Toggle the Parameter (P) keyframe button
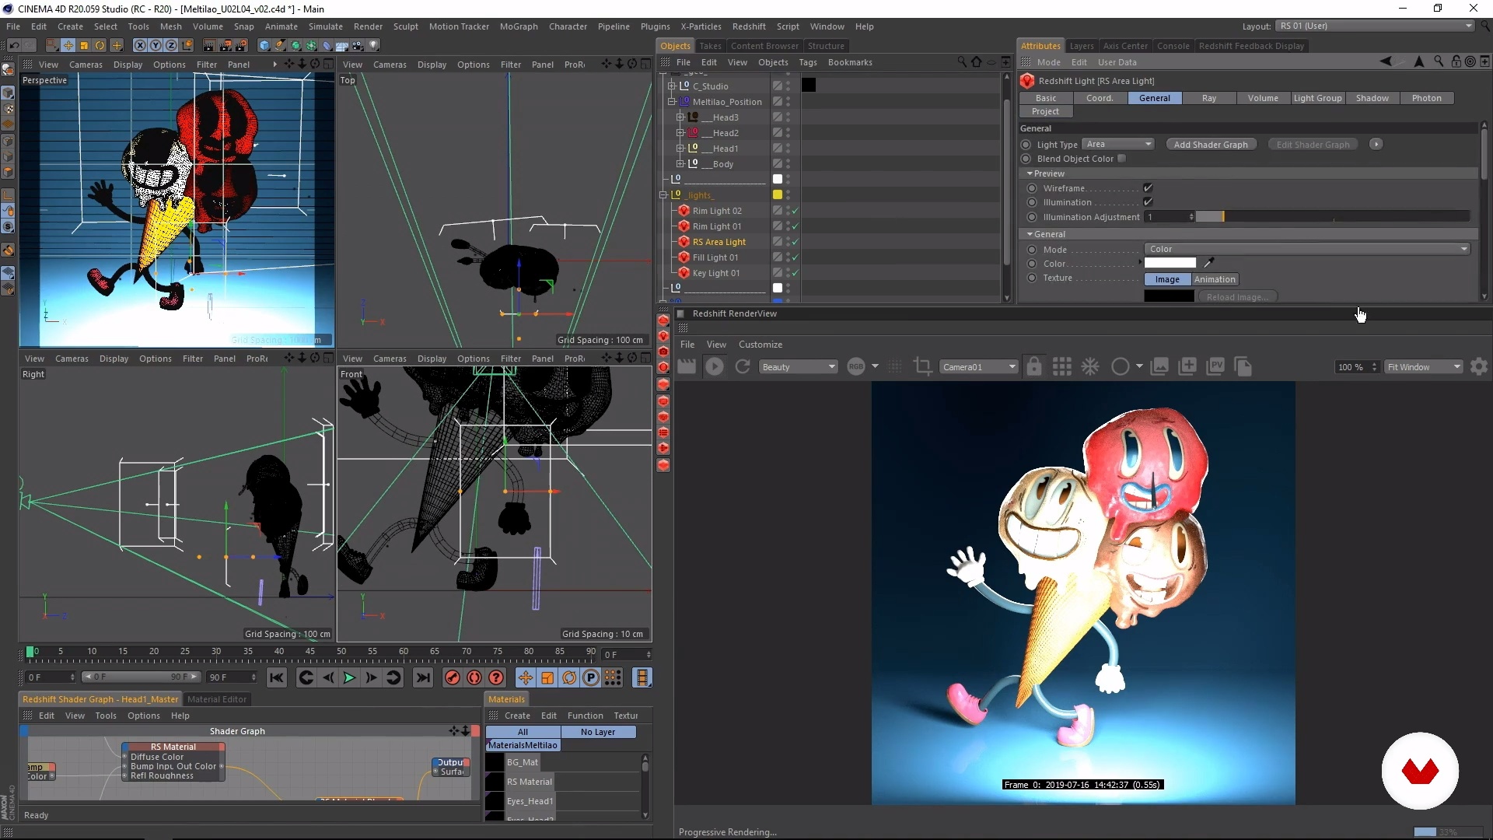Viewport: 1493px width, 840px height. click(591, 678)
